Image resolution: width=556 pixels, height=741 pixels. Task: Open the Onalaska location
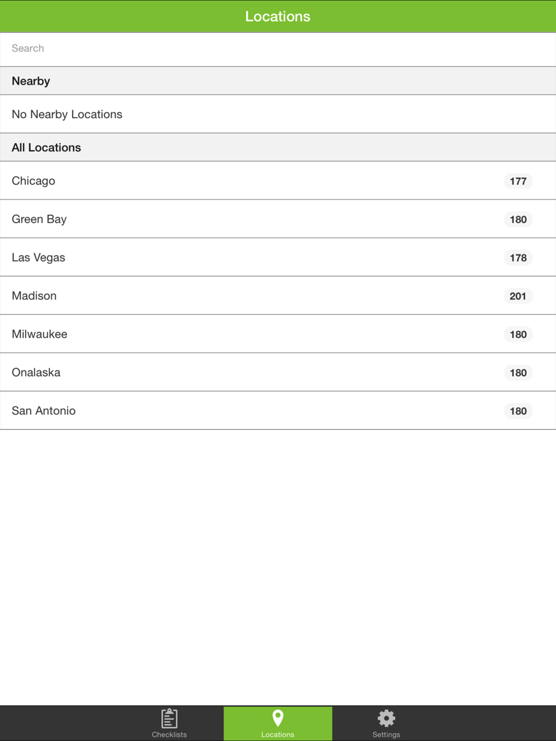(x=278, y=372)
